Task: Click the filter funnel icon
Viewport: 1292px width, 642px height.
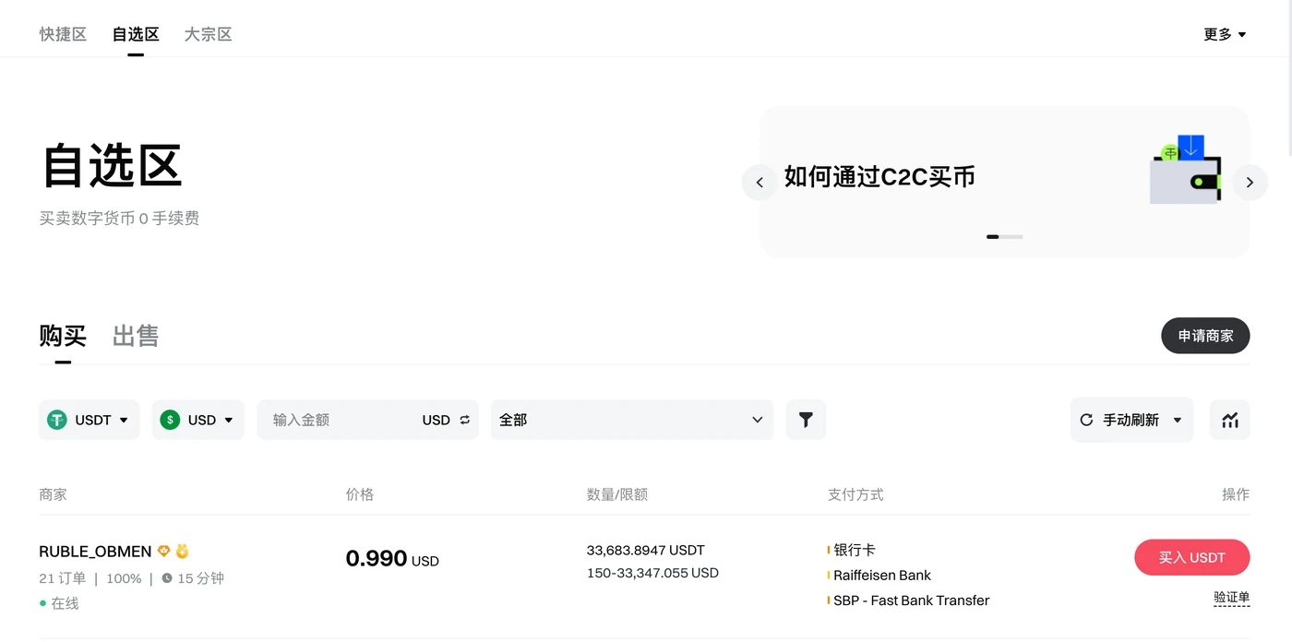Action: click(x=806, y=420)
